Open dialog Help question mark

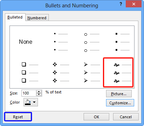(x=121, y=4)
